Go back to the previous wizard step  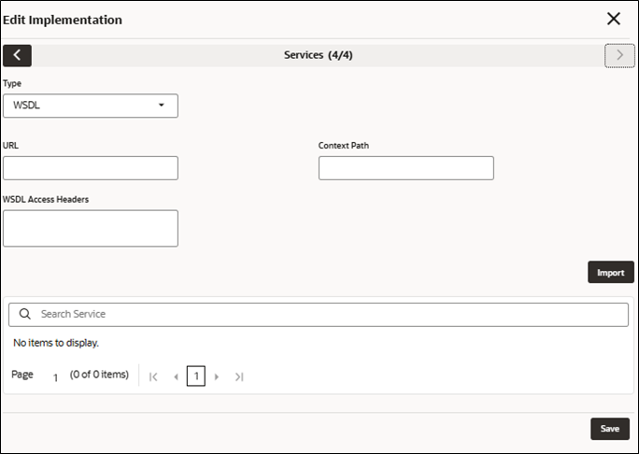tap(17, 55)
